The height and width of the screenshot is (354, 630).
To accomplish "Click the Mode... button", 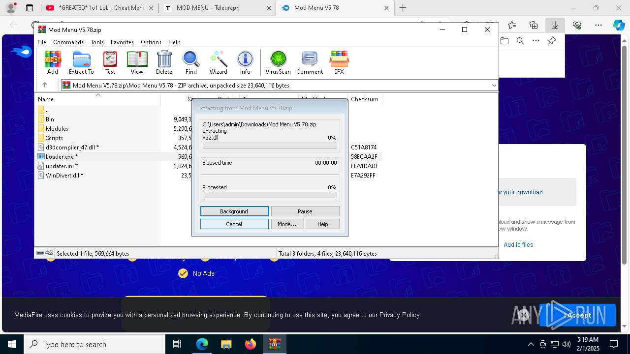I will tap(287, 224).
